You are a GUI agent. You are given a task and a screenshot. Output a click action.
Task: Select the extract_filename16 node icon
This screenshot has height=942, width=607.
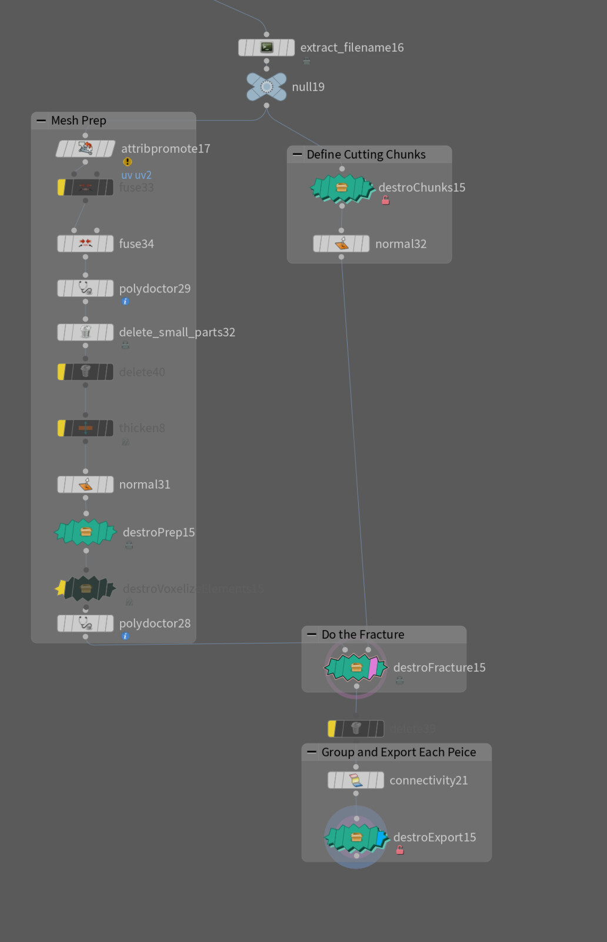tap(266, 47)
